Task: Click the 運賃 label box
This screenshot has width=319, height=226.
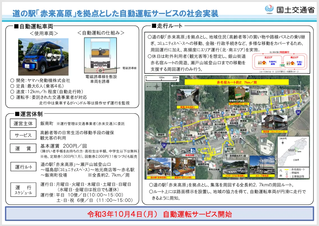Action: (x=23, y=148)
